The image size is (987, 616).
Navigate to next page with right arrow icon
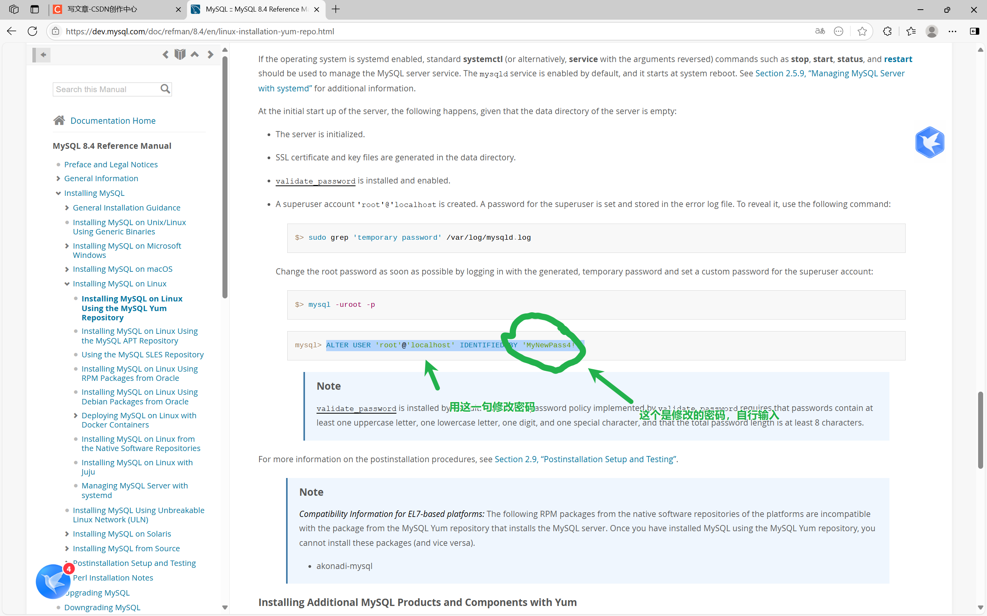pyautogui.click(x=210, y=54)
